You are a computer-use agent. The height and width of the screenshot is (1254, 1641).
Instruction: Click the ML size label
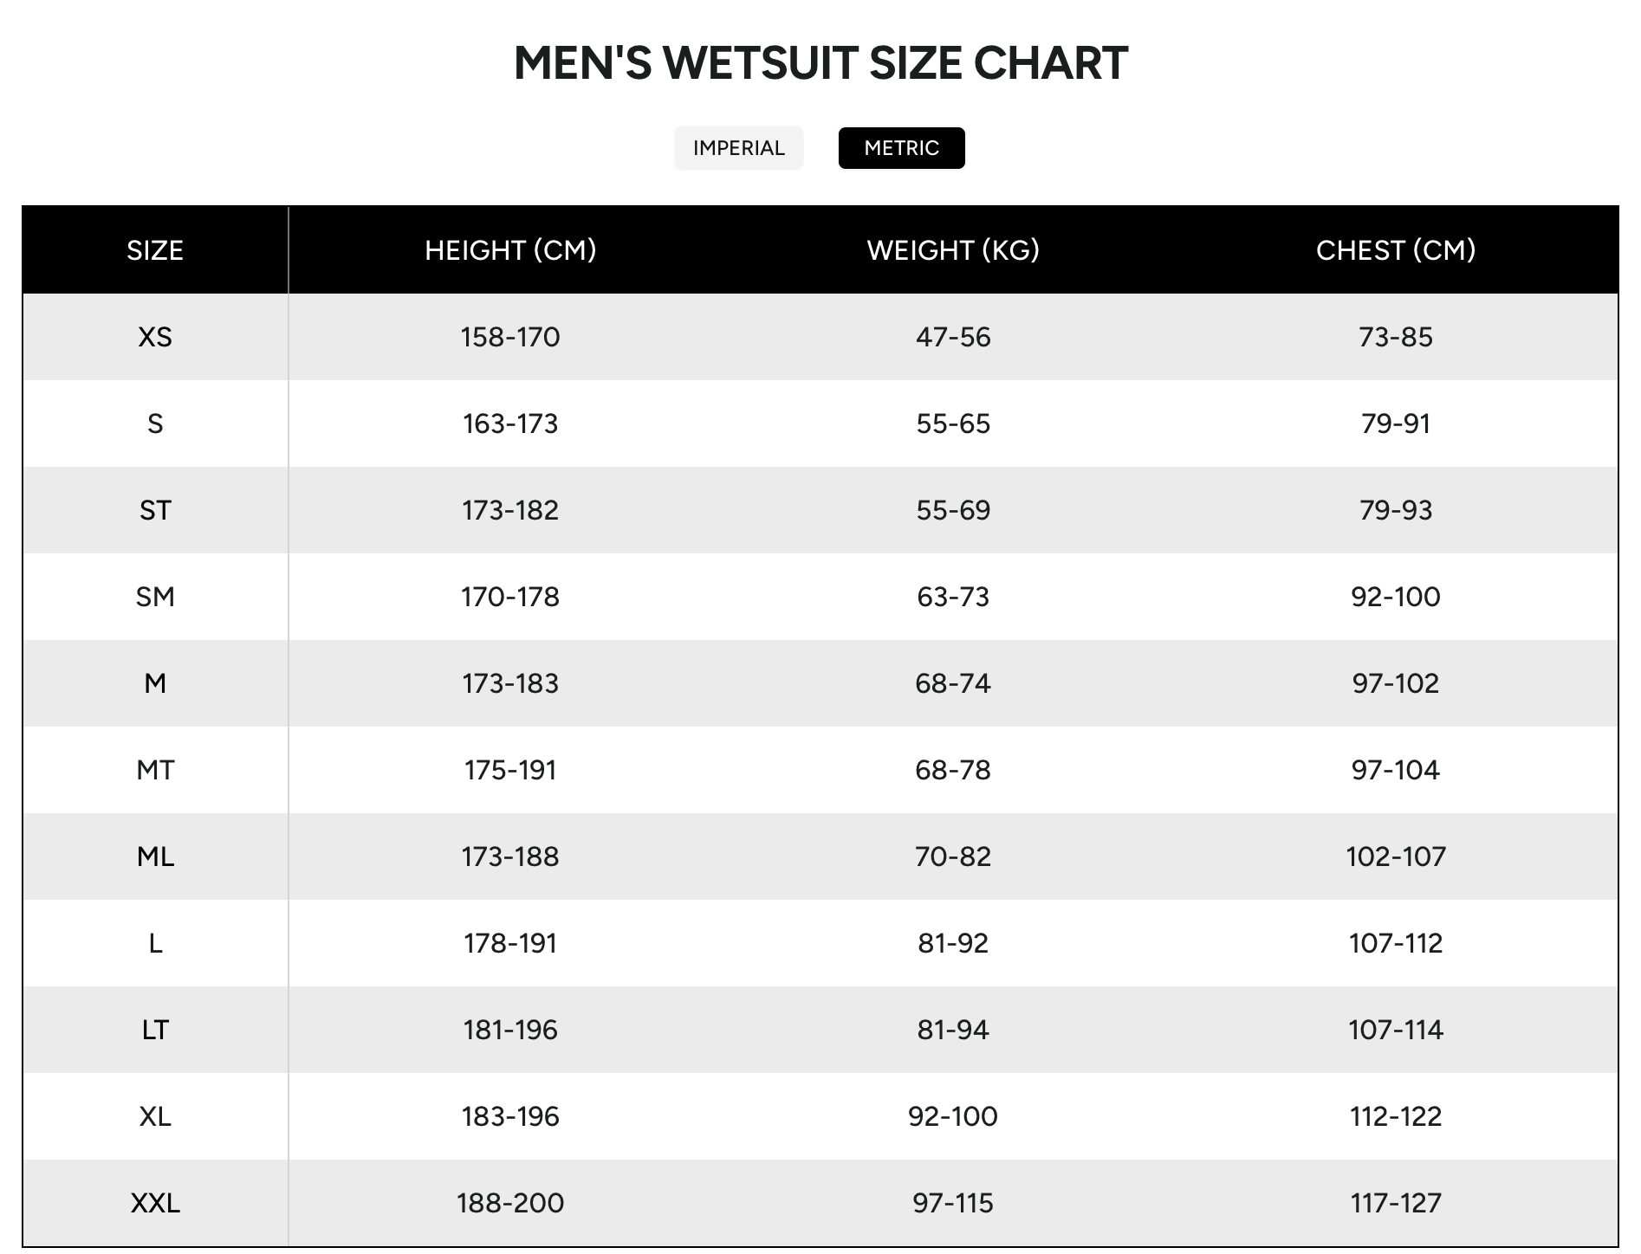[155, 856]
